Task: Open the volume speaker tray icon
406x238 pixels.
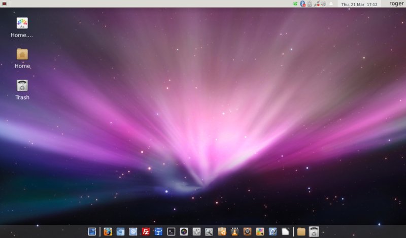Action: click(x=323, y=4)
